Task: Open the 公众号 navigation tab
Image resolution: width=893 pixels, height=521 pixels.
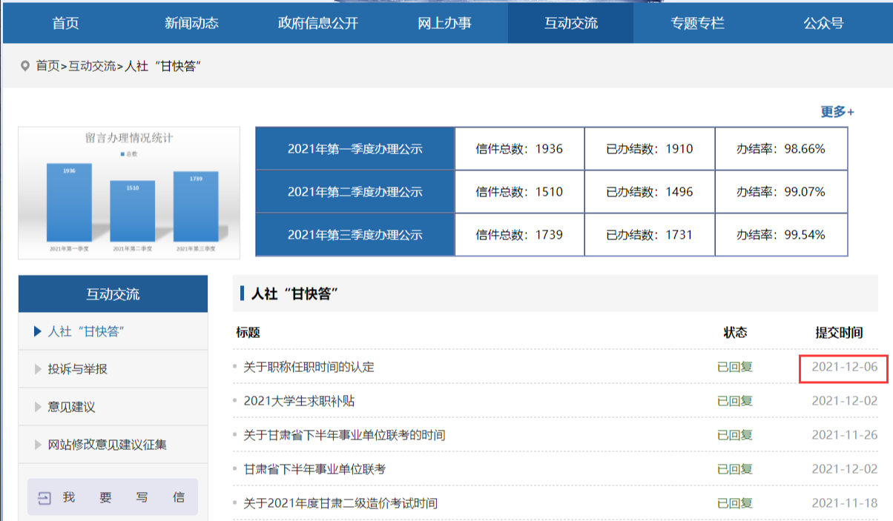Action: click(823, 23)
